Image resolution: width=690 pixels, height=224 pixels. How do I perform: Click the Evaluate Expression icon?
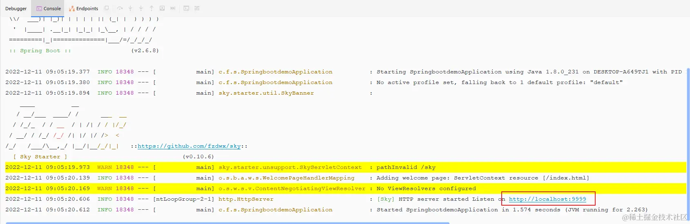(186, 8)
